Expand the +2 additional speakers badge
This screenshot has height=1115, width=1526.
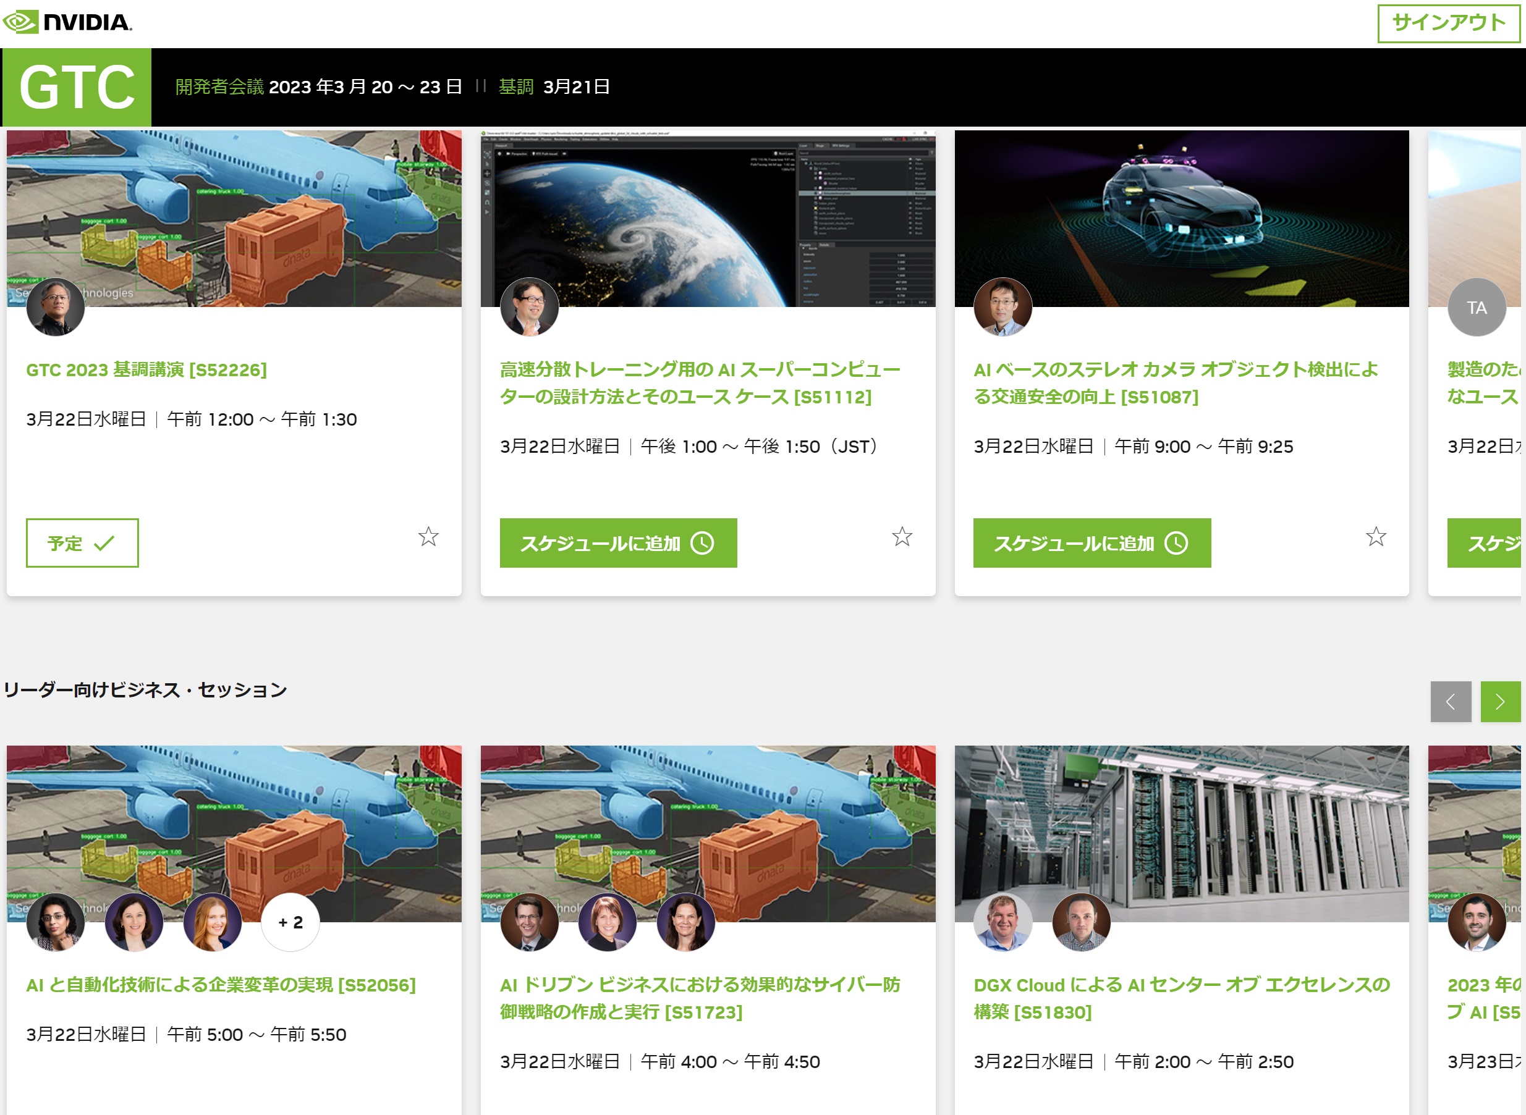pos(290,922)
